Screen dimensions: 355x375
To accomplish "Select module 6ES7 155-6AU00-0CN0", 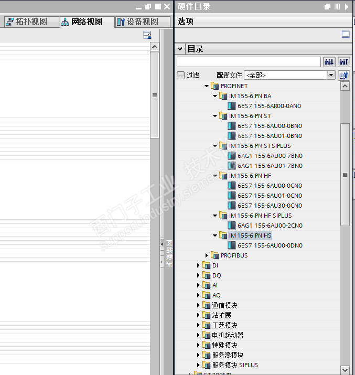I will click(270, 186).
